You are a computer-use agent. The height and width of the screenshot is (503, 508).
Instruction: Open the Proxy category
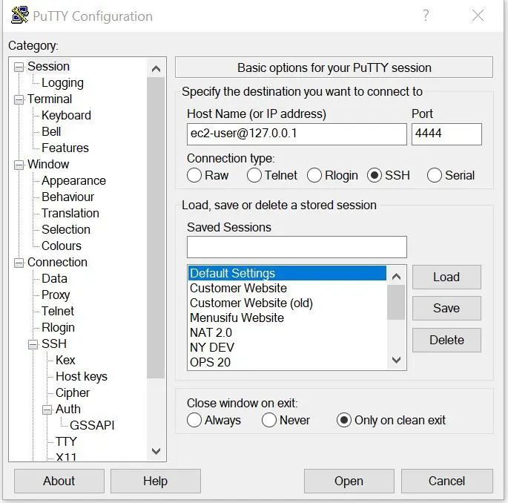pyautogui.click(x=56, y=295)
